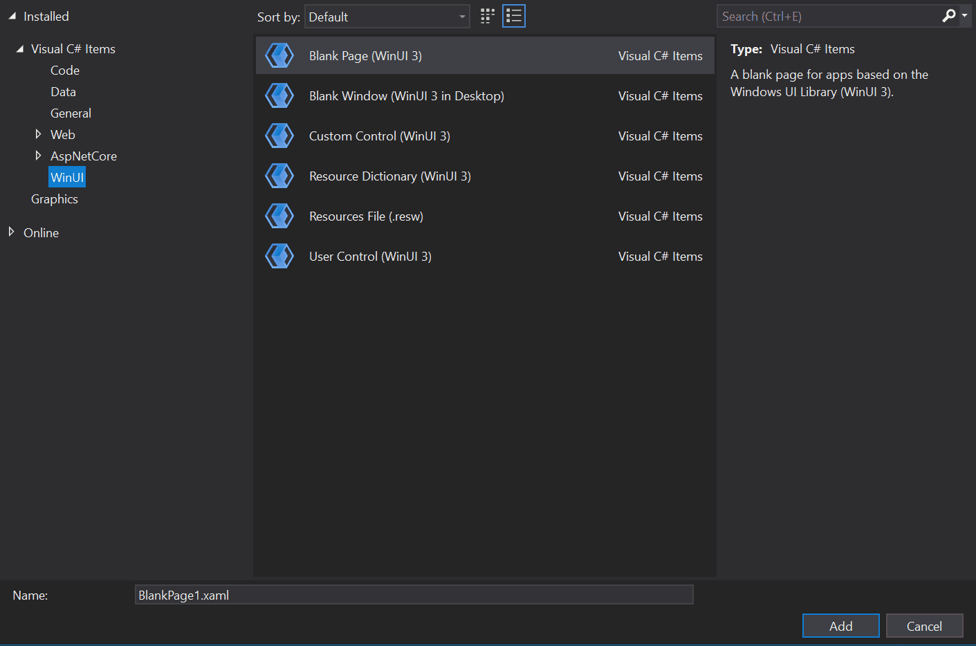Click the Resource Dictionary template icon
Screen dimensions: 976x646
(279, 176)
